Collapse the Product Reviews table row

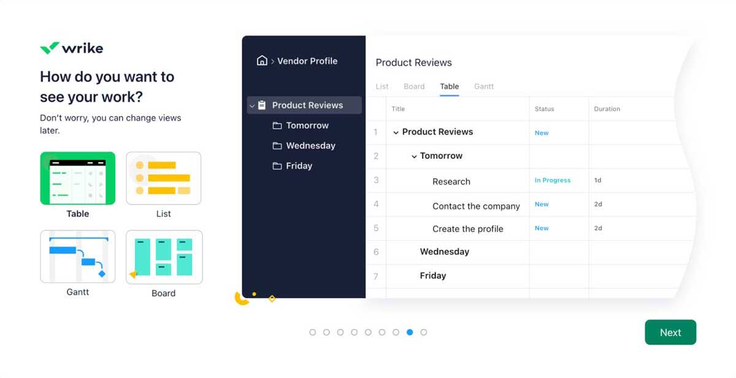click(396, 132)
